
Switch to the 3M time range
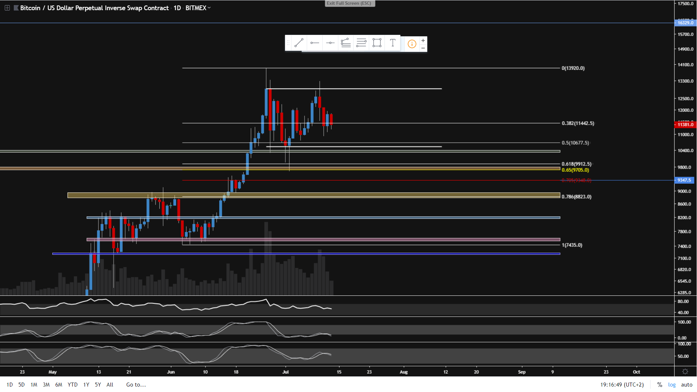(46, 385)
